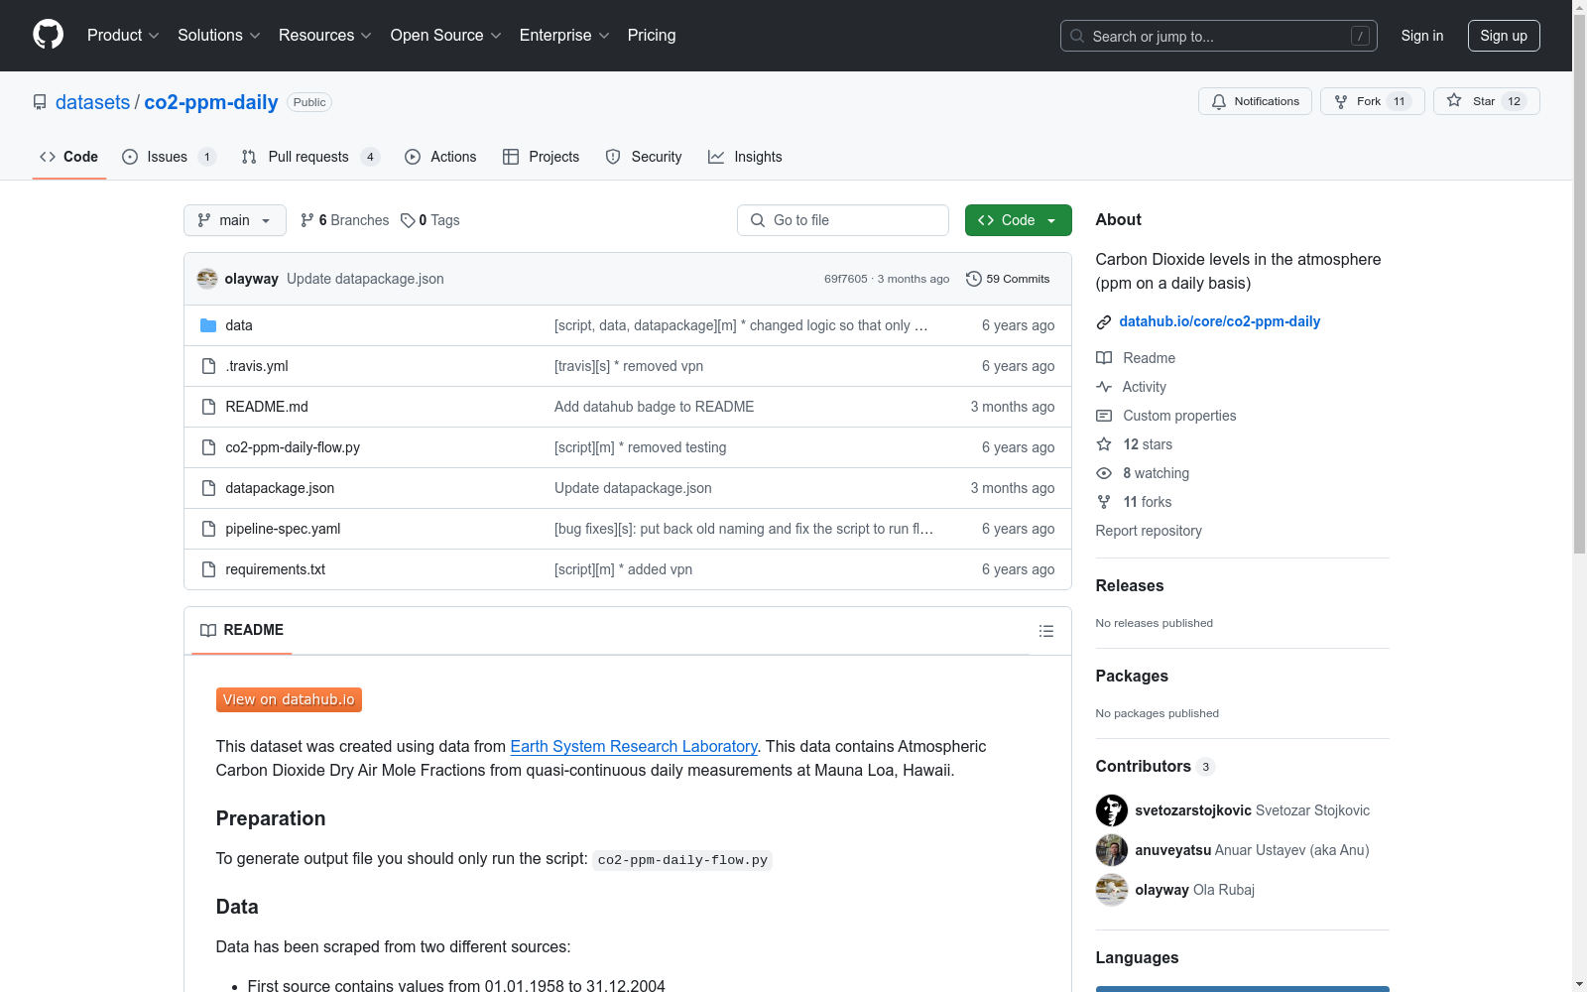
Task: Switch to the Projects tab
Action: tap(542, 157)
